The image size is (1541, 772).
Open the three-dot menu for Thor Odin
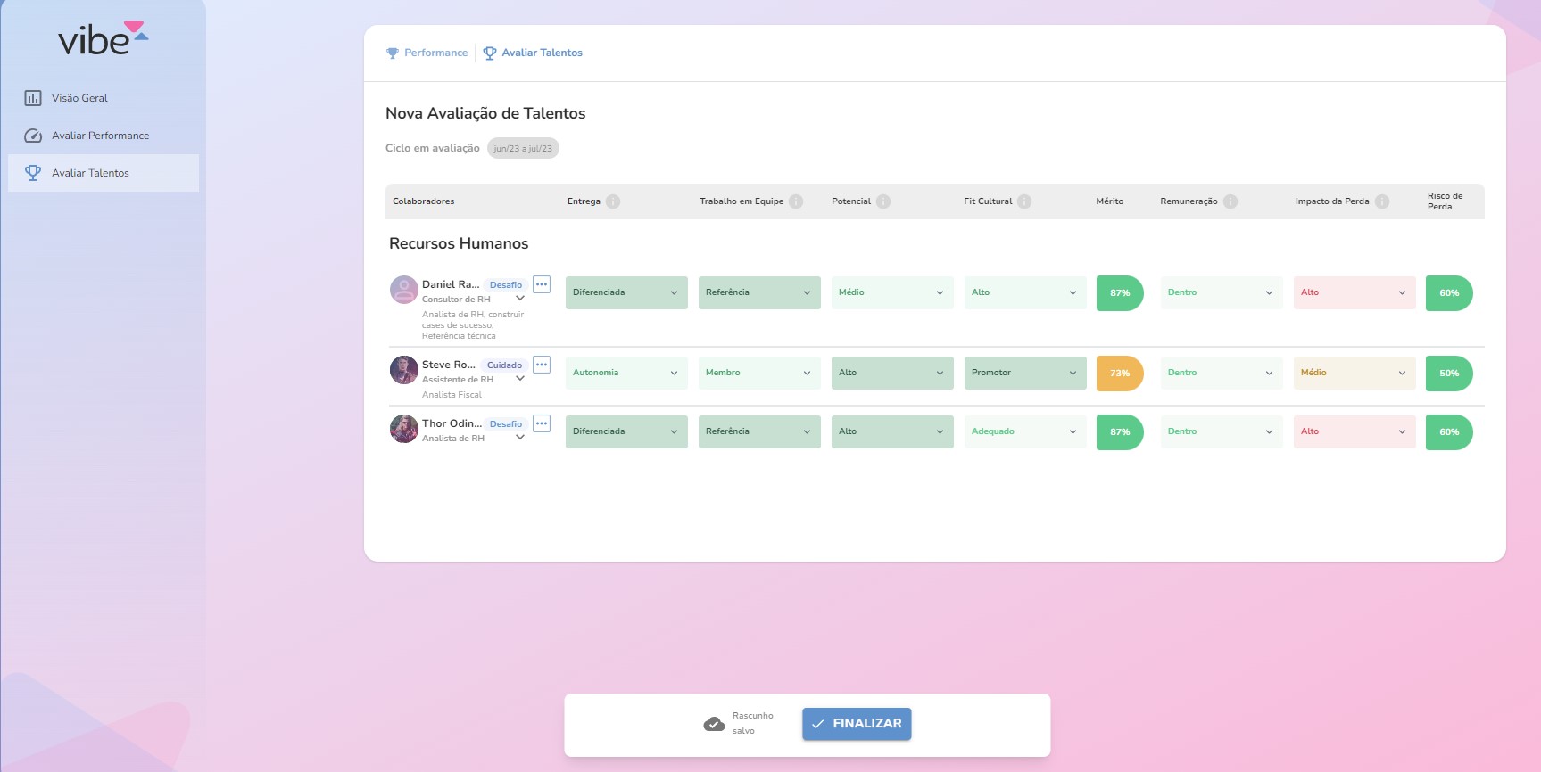[x=542, y=423]
